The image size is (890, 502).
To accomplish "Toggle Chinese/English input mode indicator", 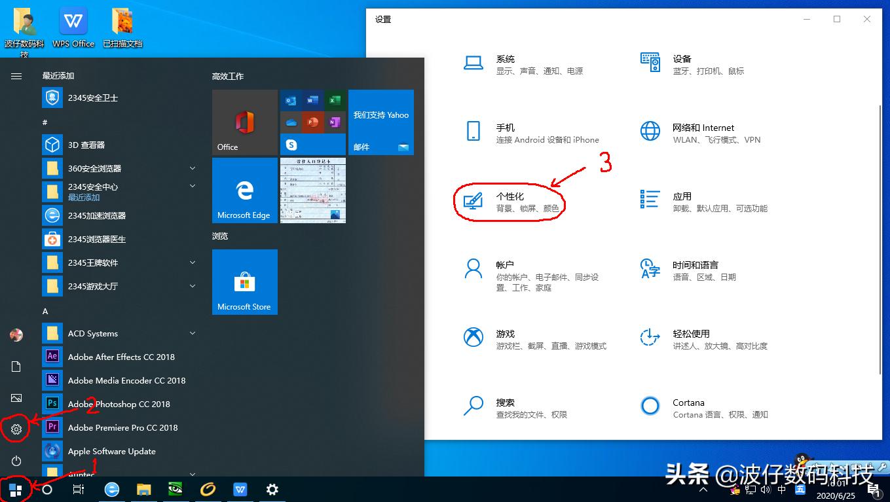I will coord(781,489).
